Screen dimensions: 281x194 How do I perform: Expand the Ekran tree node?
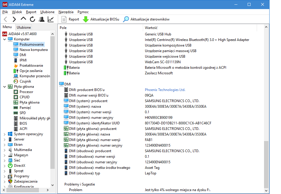click(x=4, y=145)
